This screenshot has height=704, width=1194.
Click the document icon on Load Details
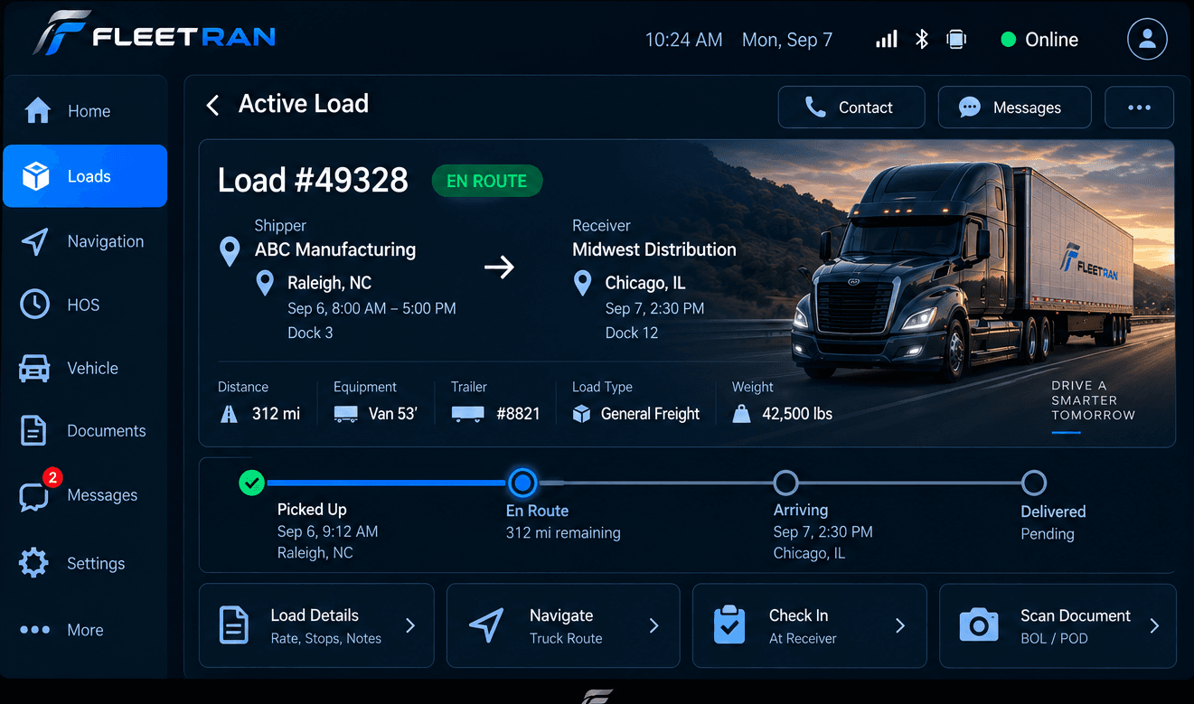tap(234, 625)
